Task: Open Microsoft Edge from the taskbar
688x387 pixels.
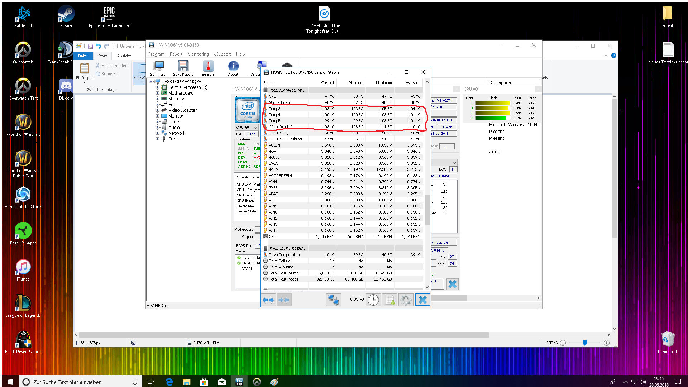Action: (169, 382)
